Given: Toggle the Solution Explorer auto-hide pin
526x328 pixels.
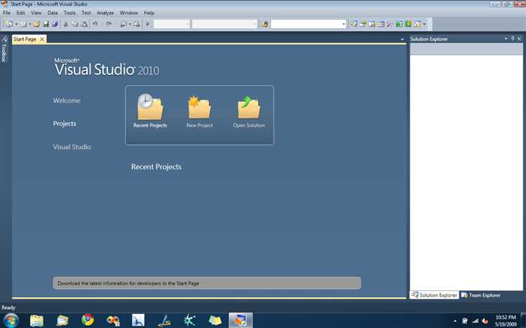Looking at the screenshot, I should click(x=513, y=39).
